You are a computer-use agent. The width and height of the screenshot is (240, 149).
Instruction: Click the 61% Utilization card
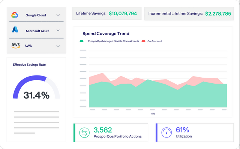pyautogui.click(x=195, y=133)
